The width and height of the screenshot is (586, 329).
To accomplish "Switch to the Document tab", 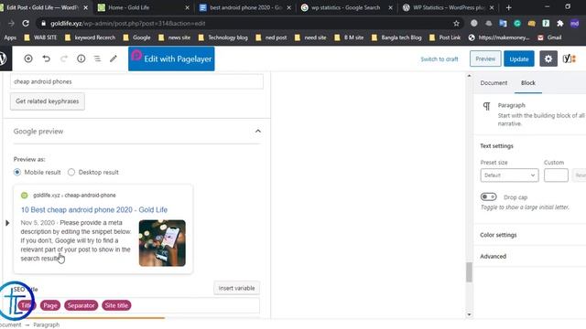I will pos(494,83).
